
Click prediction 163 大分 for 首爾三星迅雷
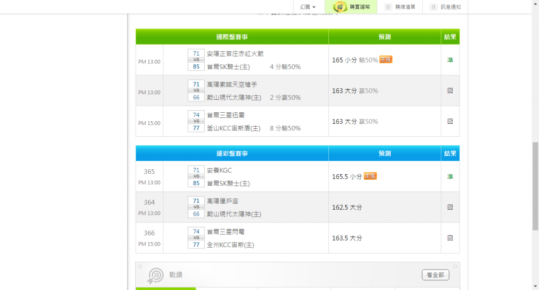[344, 122]
